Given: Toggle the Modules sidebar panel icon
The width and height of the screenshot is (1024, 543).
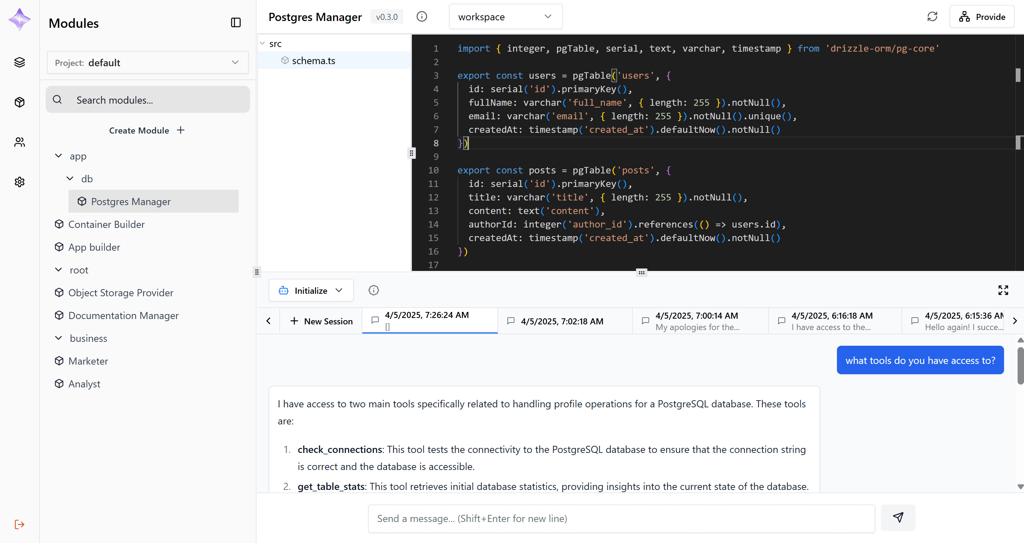Looking at the screenshot, I should (x=236, y=23).
